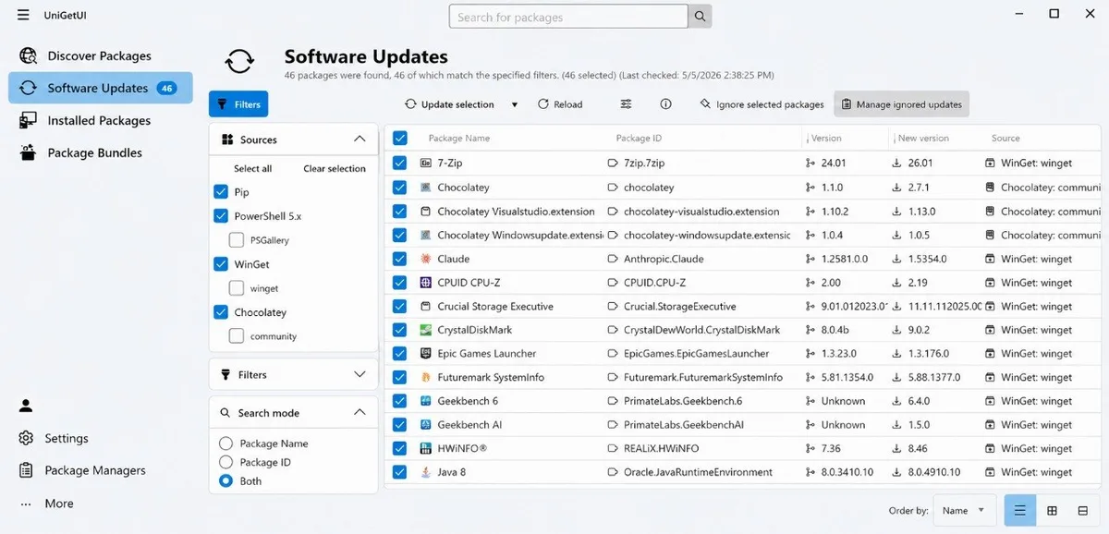Click the Chocolatey package icon in first Chocolatey row
This screenshot has height=534, width=1109.
(x=426, y=188)
